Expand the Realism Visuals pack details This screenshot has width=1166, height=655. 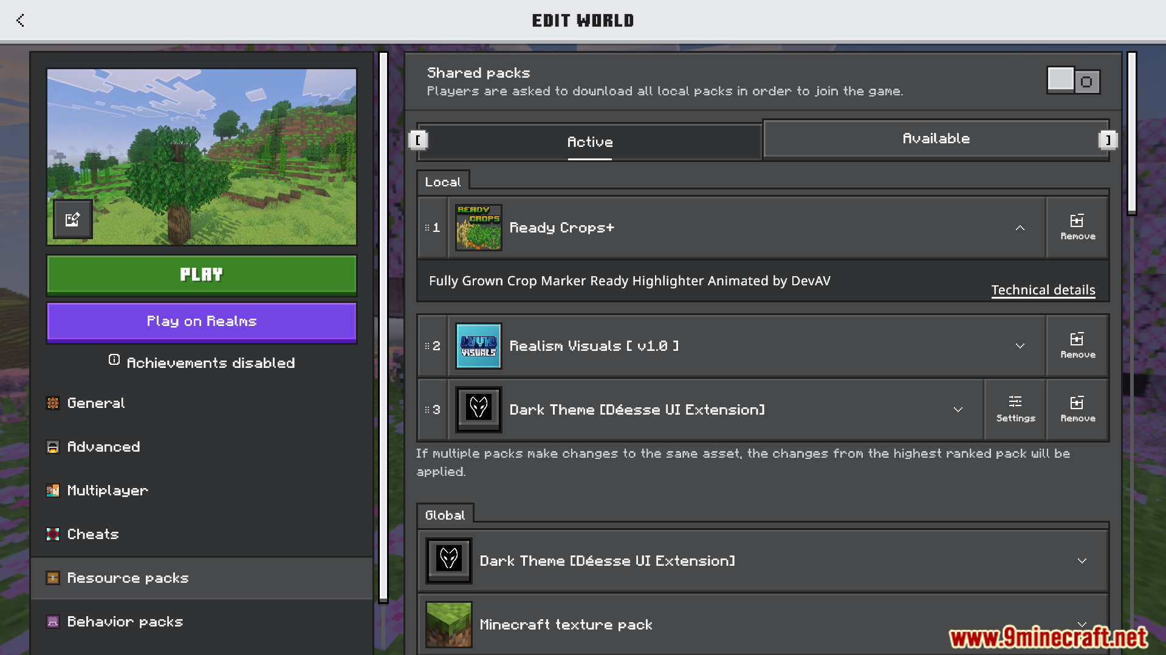click(x=1020, y=346)
